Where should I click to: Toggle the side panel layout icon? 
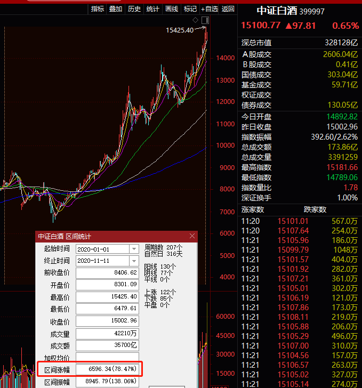(205, 20)
